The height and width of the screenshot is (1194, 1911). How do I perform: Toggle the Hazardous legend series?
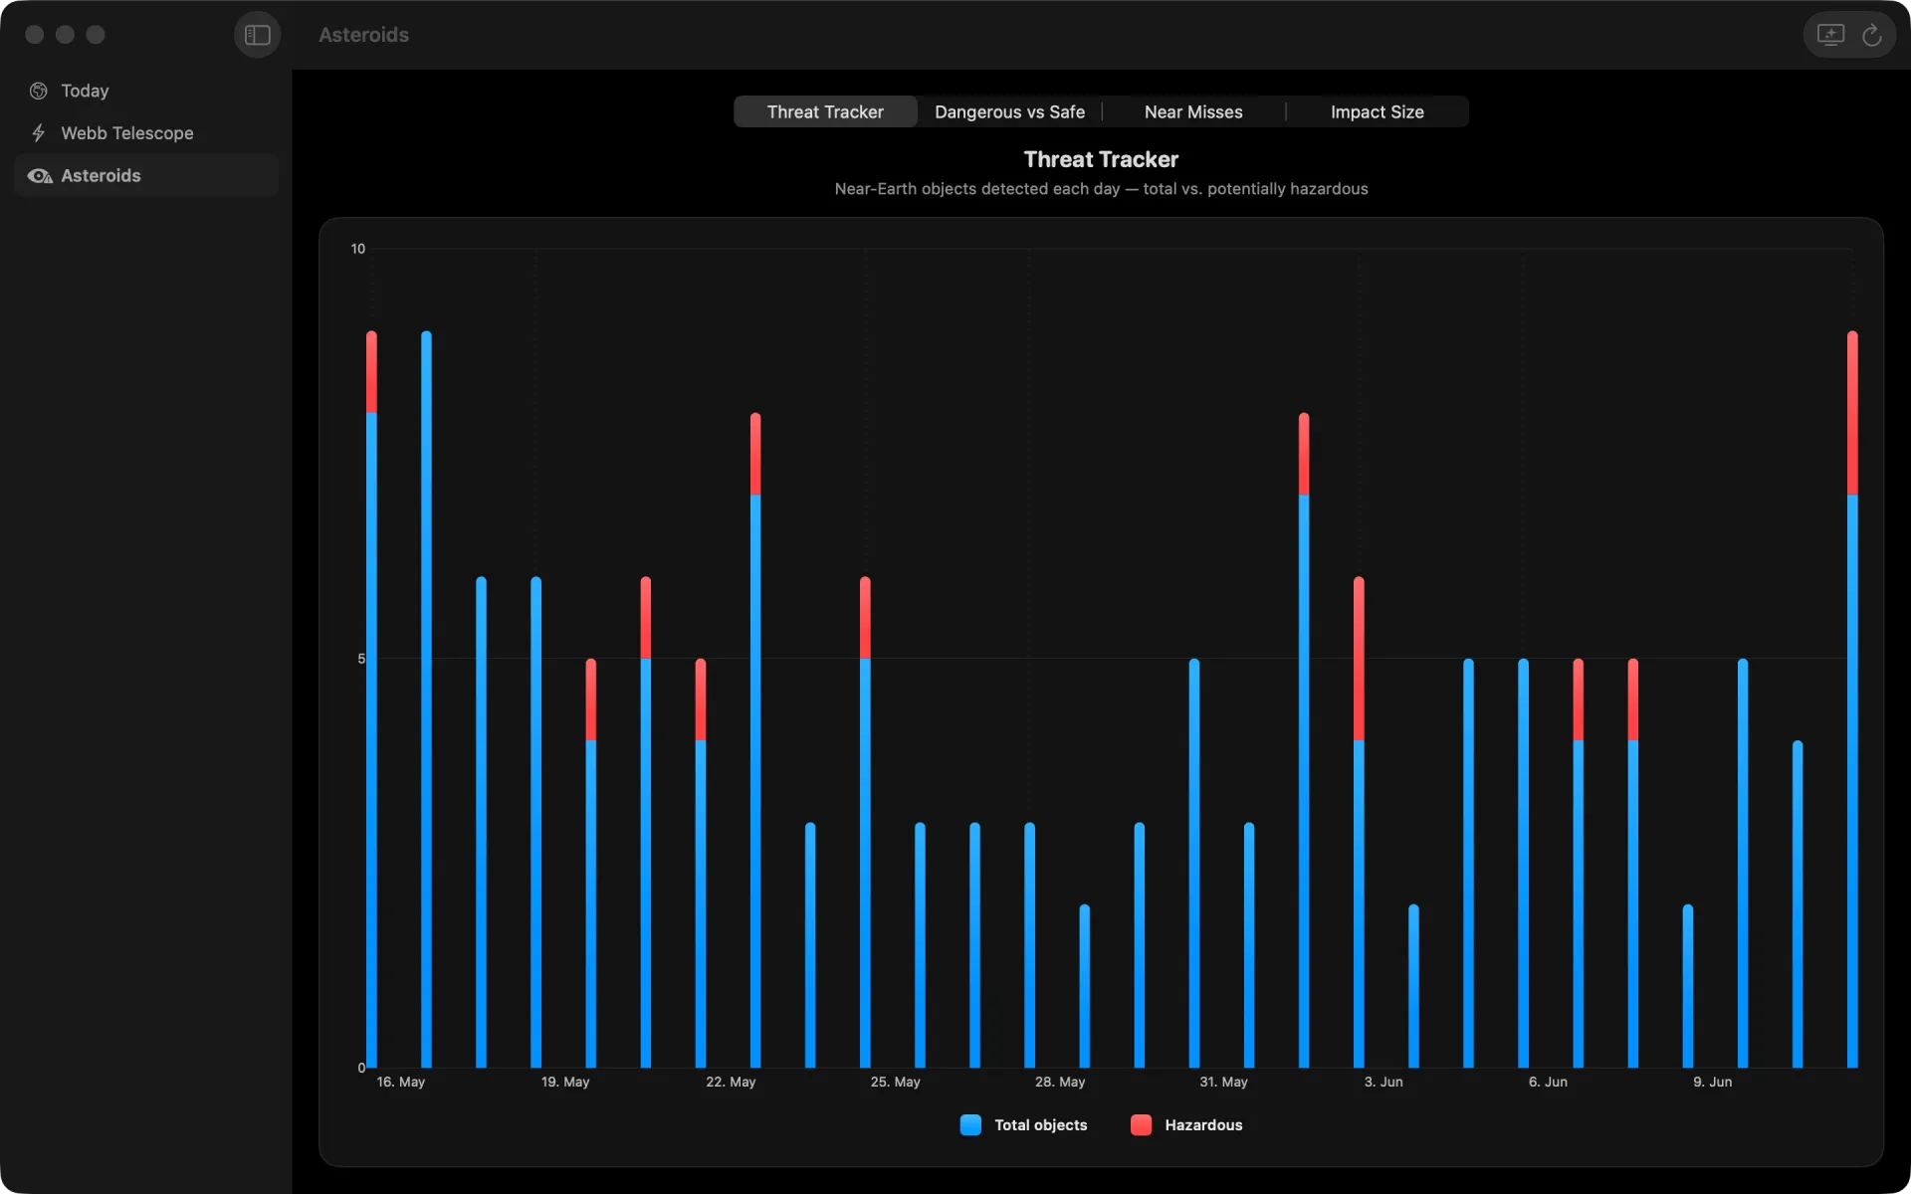(1186, 1124)
